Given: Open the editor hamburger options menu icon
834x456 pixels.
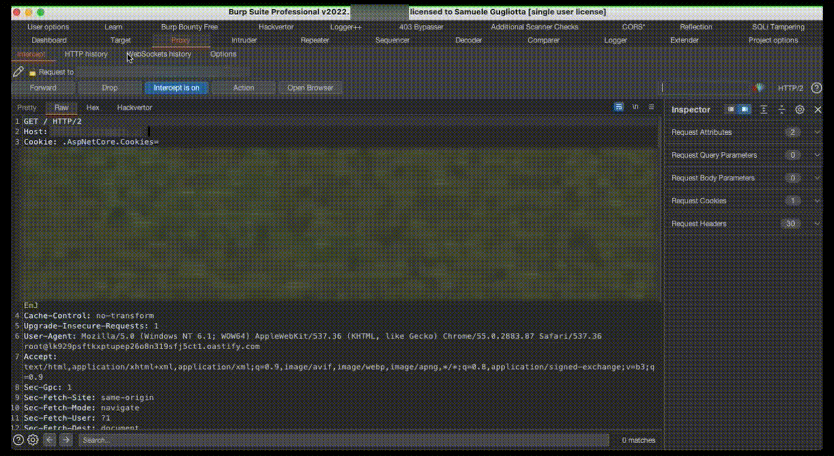Looking at the screenshot, I should [x=652, y=107].
